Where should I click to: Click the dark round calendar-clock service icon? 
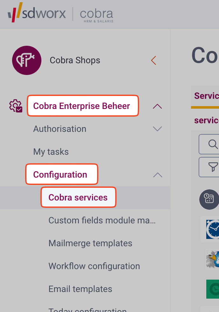click(209, 199)
